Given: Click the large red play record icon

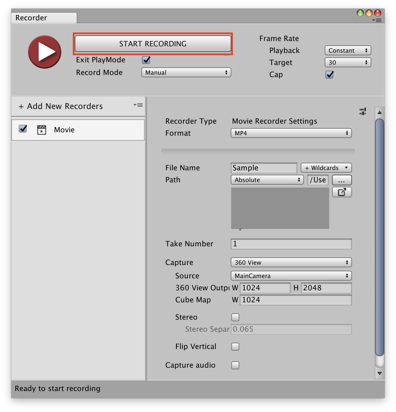Looking at the screenshot, I should 45,52.
